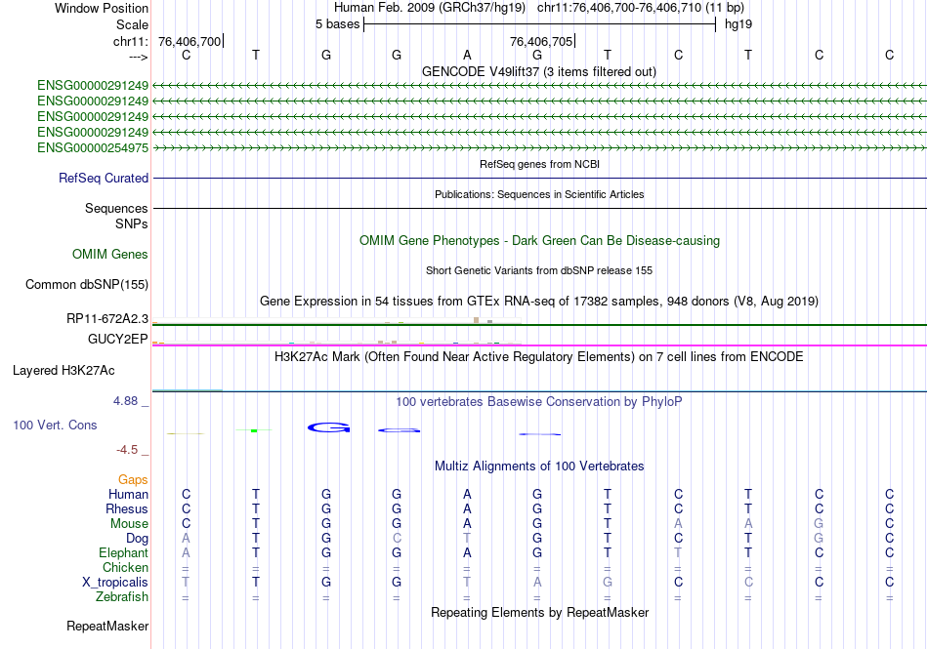The image size is (928, 649).
Task: Click the Zebrafish alignment row label
Action: [122, 596]
